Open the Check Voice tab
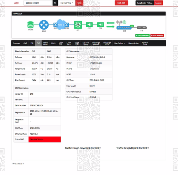Image resolution: width=178 pixels, height=175 pixels. tap(69, 43)
